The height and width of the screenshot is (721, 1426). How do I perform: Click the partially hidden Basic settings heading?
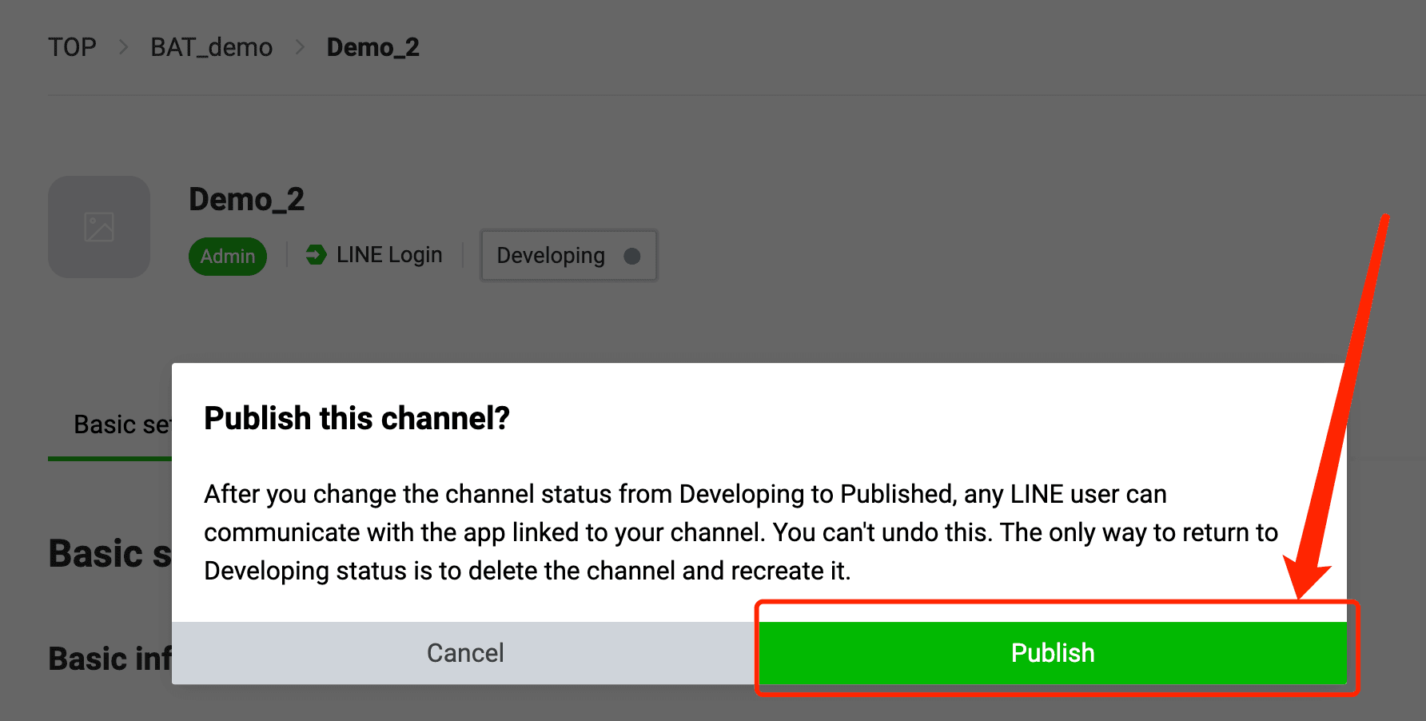click(110, 554)
